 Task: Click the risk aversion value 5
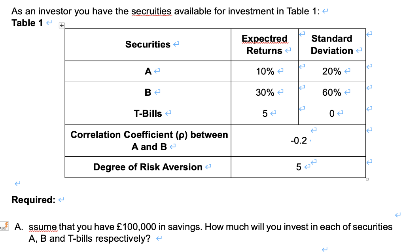point(299,167)
